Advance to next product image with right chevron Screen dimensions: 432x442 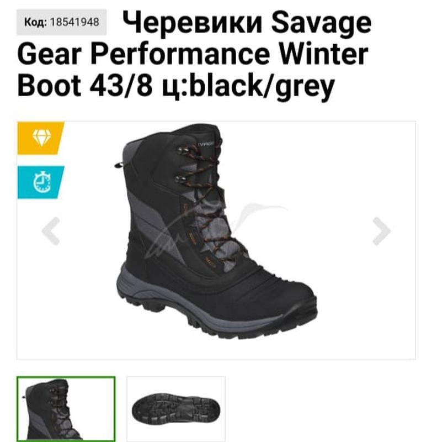(381, 231)
